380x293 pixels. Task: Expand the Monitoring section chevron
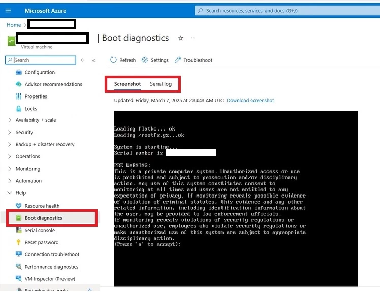click(10, 169)
